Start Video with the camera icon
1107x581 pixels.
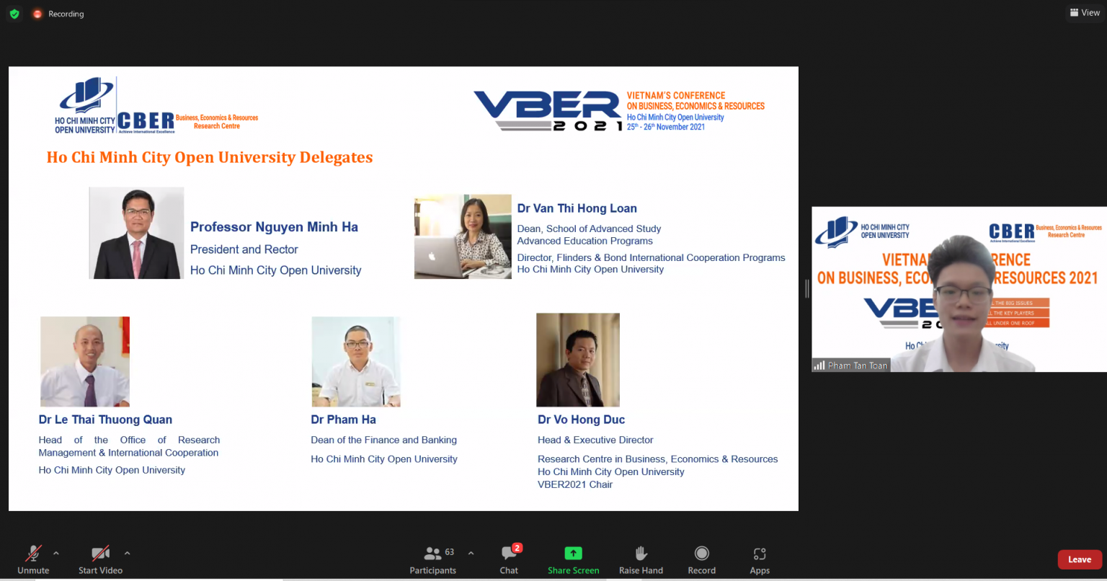(100, 559)
